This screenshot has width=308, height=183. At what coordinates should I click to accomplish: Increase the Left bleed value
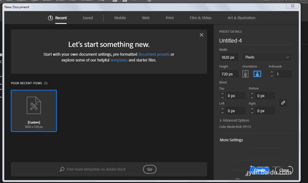point(222,109)
